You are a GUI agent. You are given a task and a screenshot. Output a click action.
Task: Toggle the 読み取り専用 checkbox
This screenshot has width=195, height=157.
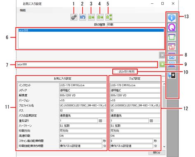116,72
